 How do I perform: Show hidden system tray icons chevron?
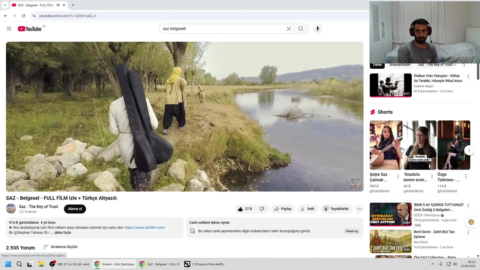click(x=432, y=264)
